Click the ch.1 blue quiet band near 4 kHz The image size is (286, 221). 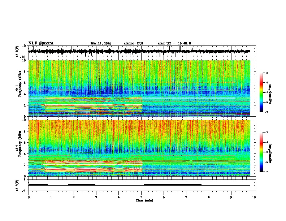[x=139, y=92]
